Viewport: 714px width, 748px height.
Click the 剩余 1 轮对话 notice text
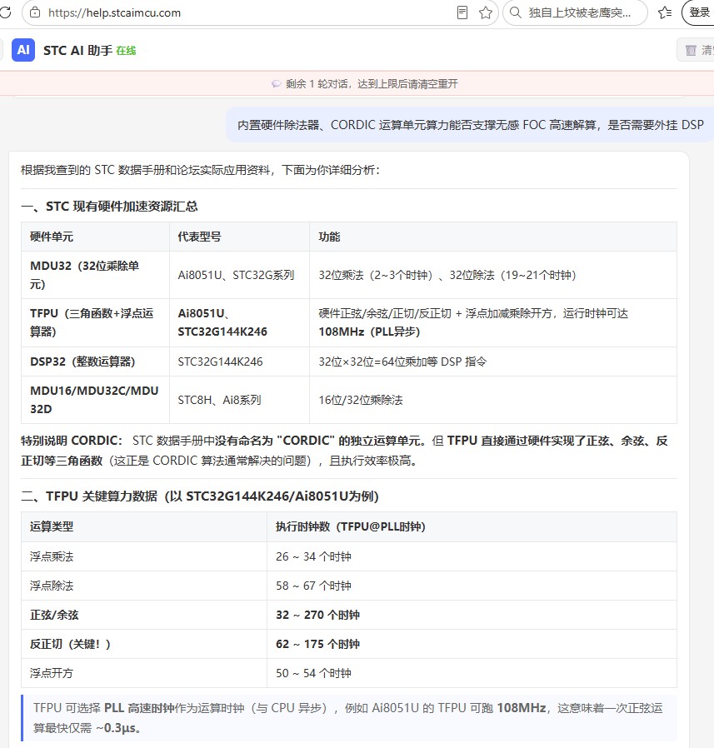(x=372, y=84)
